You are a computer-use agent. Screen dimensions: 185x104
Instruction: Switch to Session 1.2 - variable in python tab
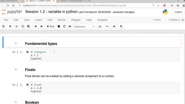pos(40,1)
